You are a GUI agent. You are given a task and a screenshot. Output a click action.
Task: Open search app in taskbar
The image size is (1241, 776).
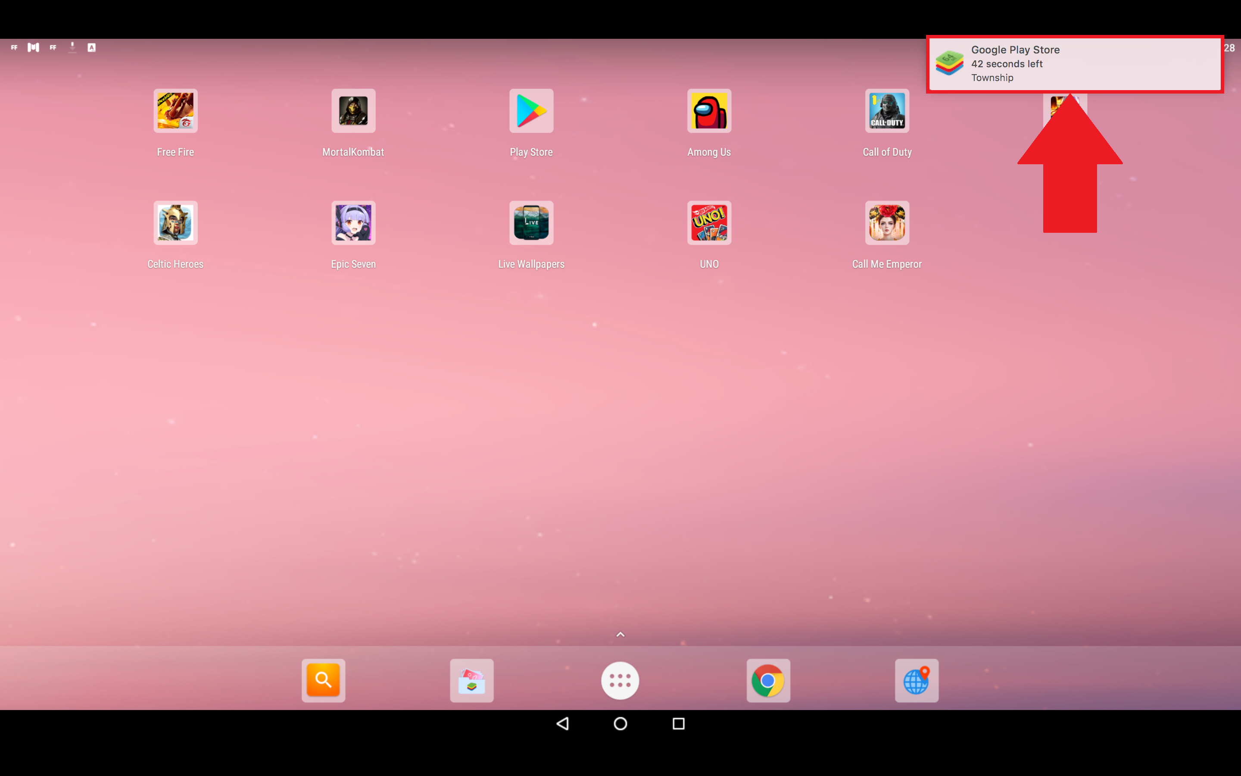323,679
